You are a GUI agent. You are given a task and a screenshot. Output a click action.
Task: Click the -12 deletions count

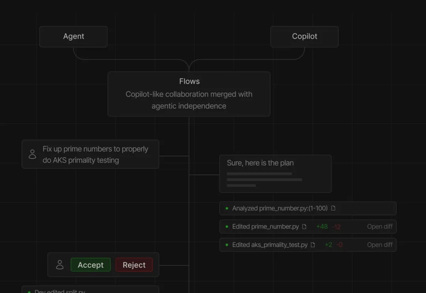coord(336,227)
